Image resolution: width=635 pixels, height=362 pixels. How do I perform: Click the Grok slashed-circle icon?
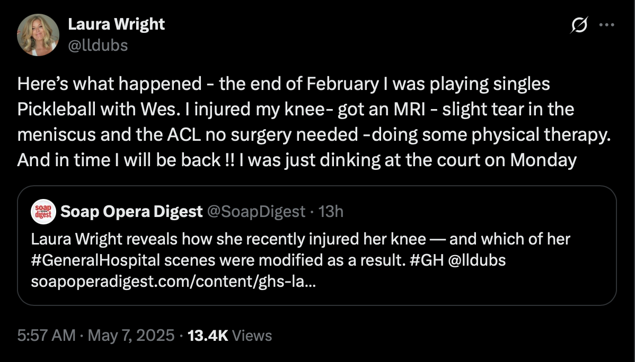tap(579, 25)
